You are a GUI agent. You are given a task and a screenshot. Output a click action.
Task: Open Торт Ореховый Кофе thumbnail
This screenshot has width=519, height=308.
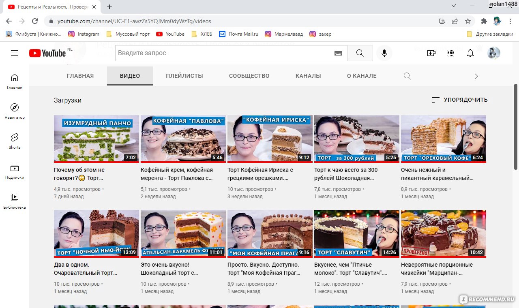444,139
